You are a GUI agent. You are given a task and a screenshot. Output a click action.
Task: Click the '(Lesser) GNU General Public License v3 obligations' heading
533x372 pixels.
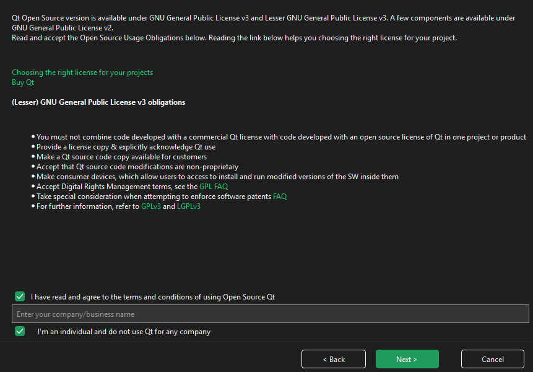point(98,102)
